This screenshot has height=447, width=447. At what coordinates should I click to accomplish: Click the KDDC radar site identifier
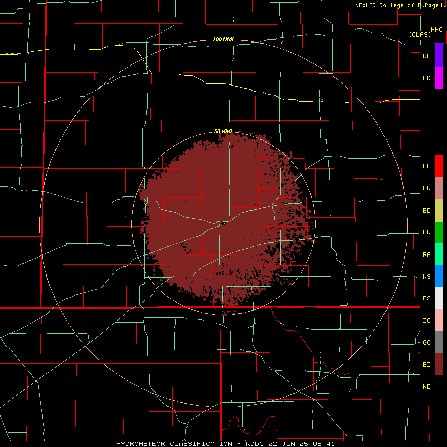[x=253, y=444]
